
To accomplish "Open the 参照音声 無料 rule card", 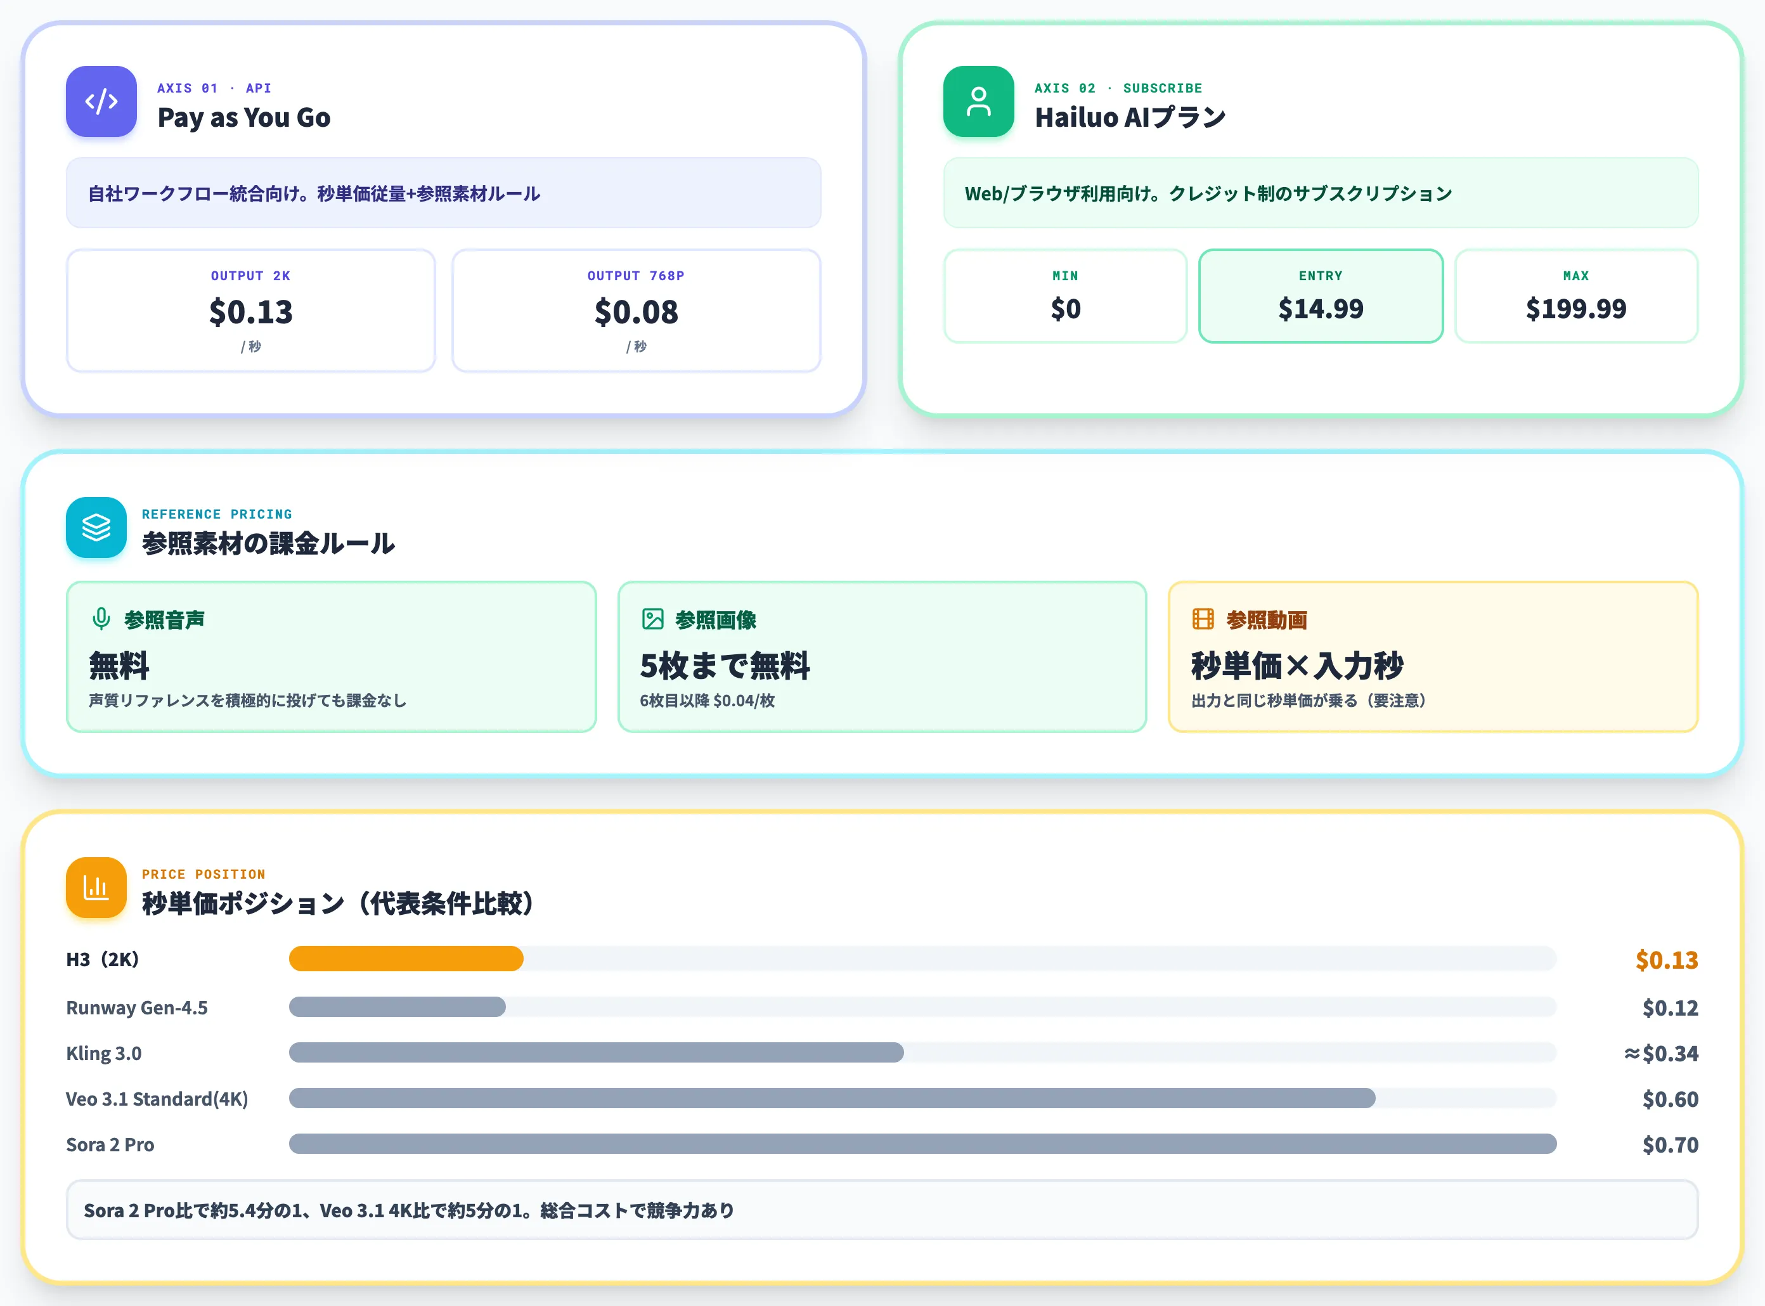I will [x=331, y=656].
